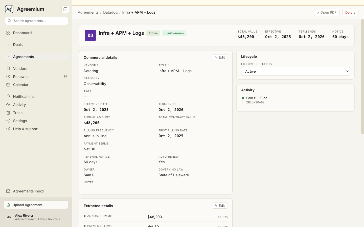Click the Agreements Inbox envelope icon
Viewport: 364px width, 227px height.
8,191
